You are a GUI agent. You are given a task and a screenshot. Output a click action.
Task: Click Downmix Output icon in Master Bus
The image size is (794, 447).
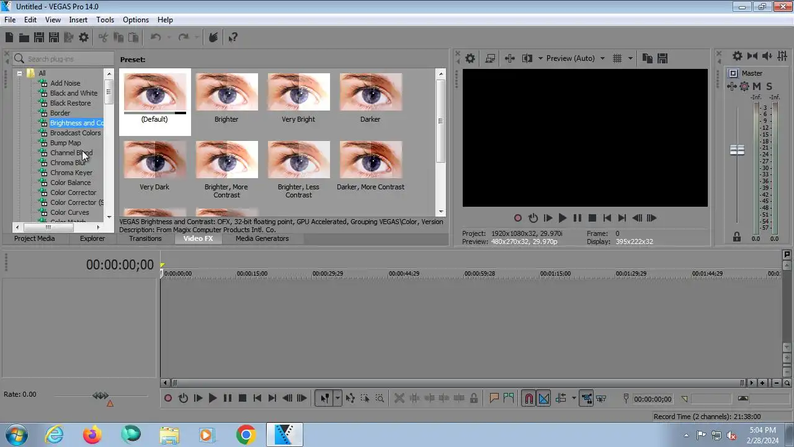pyautogui.click(x=752, y=56)
